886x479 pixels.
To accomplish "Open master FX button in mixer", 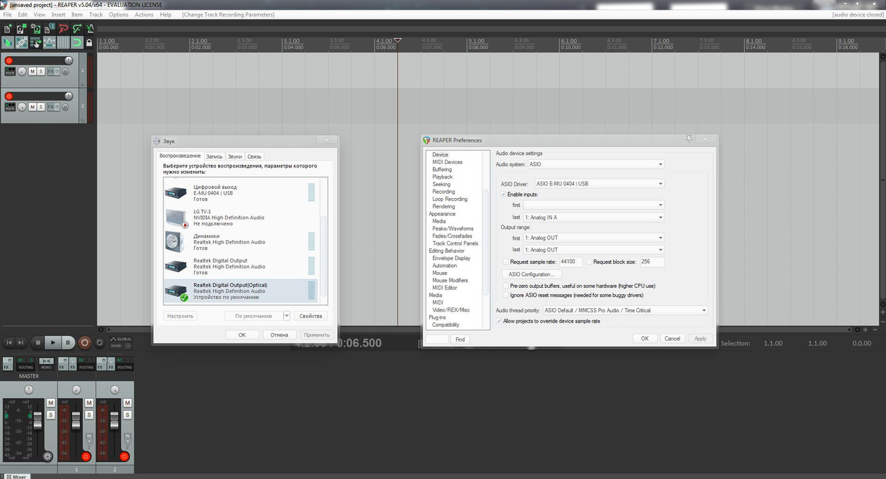I will click(x=8, y=363).
